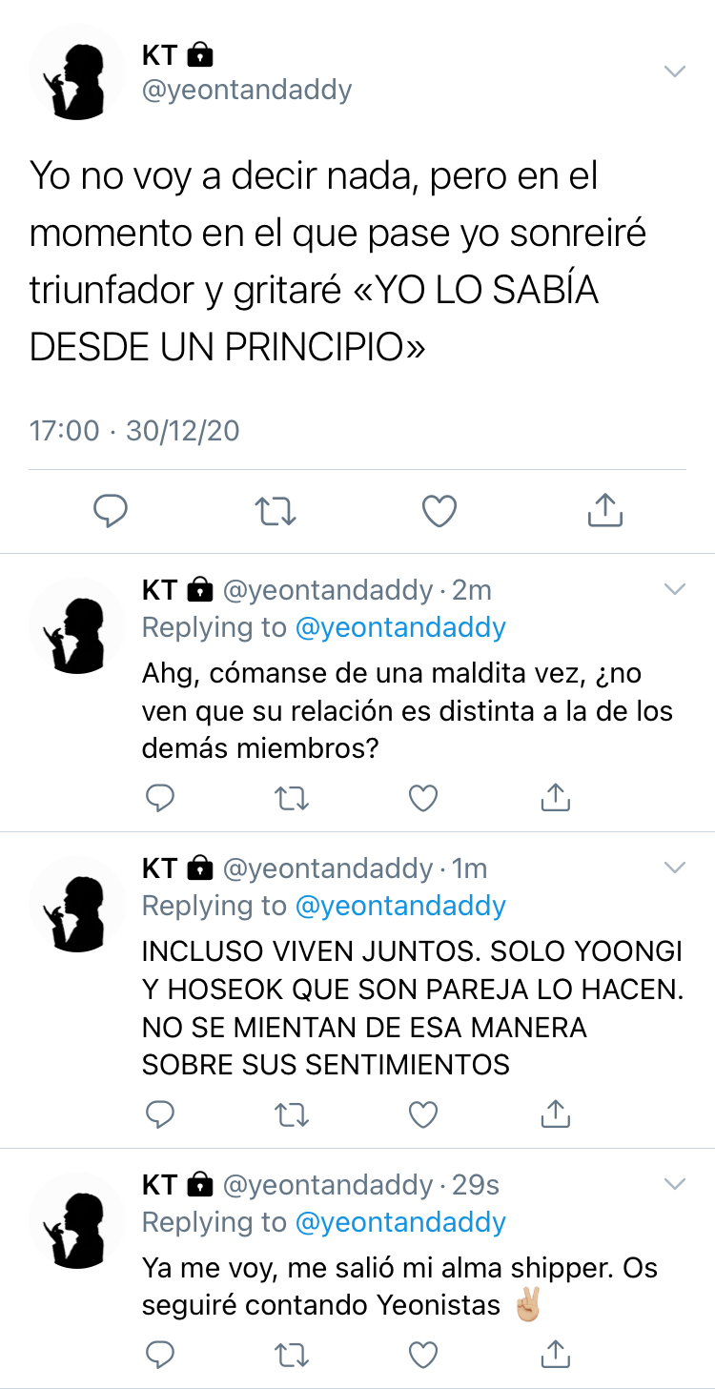Retweet the 'Ya me voy' reply
The image size is (715, 1389).
291,1354
